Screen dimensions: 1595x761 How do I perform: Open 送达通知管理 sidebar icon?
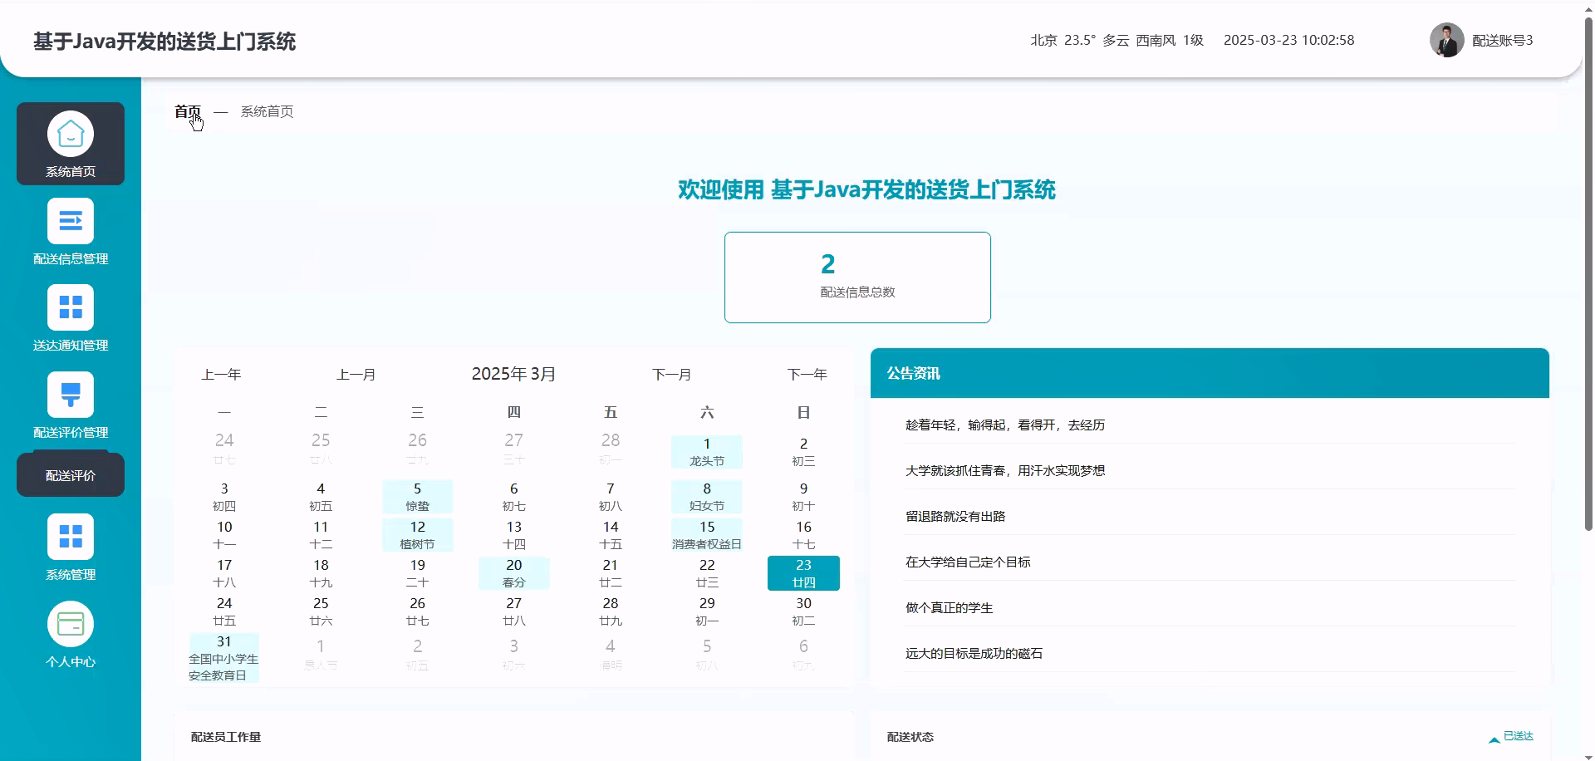[x=71, y=307]
